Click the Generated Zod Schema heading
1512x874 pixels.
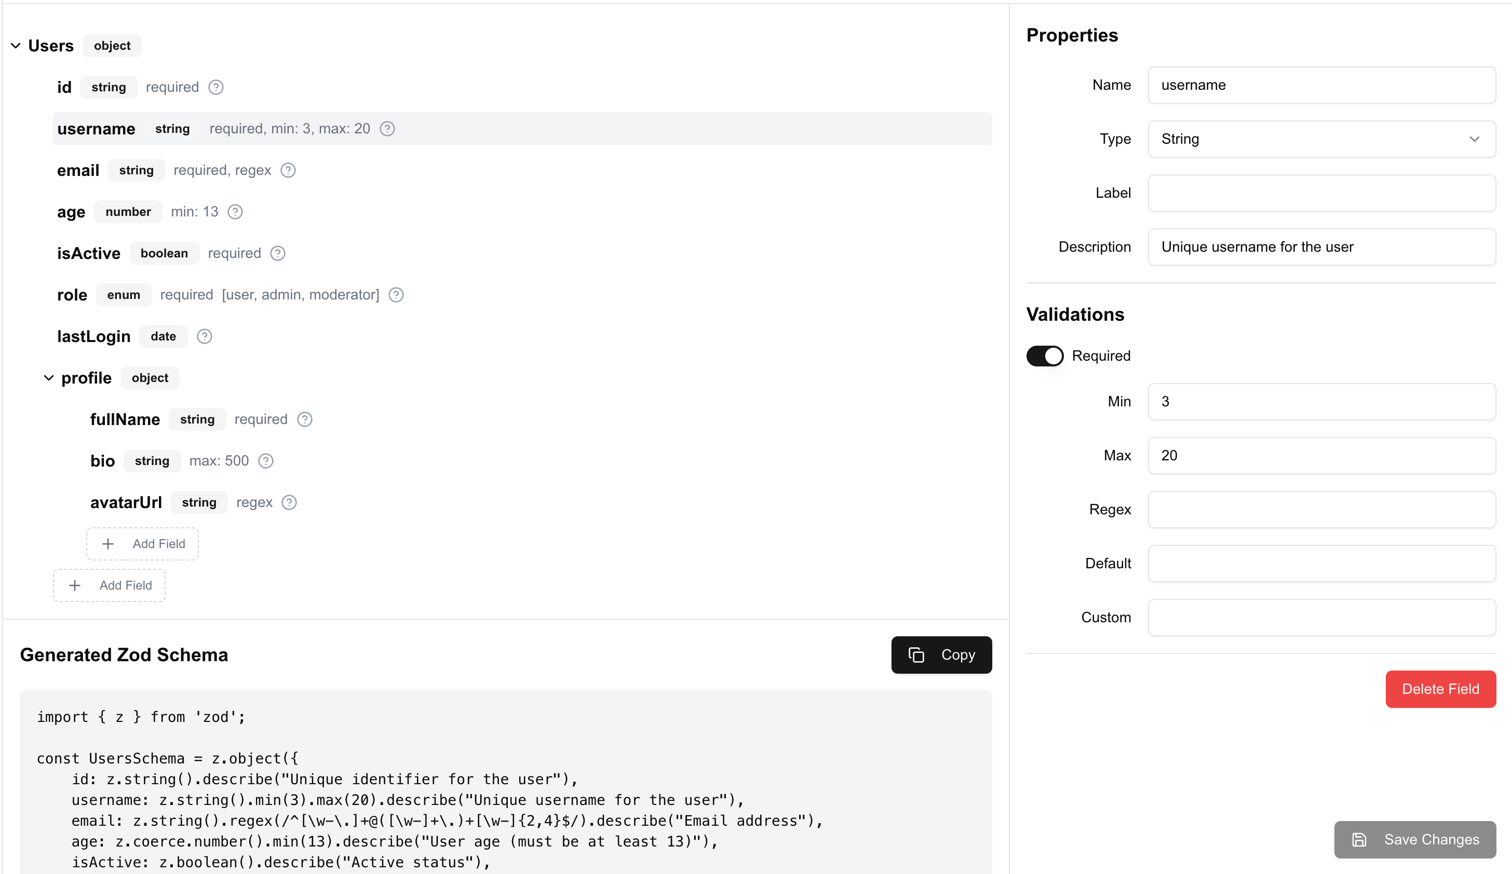[x=124, y=654]
